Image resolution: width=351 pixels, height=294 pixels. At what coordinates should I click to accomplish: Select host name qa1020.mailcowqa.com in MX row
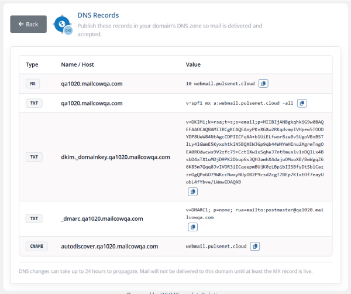pyautogui.click(x=92, y=84)
